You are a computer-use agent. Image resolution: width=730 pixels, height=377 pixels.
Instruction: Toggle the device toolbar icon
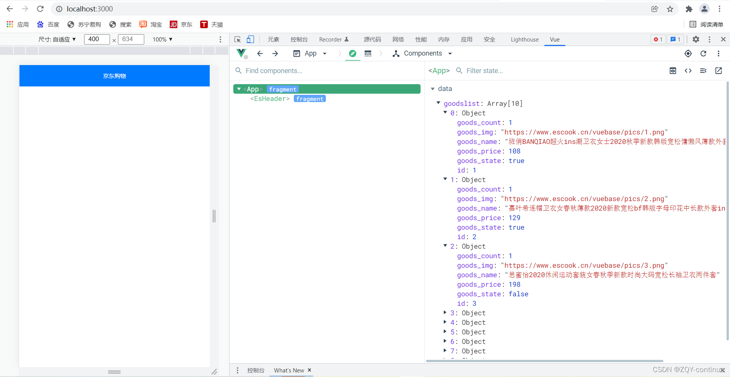coord(250,39)
